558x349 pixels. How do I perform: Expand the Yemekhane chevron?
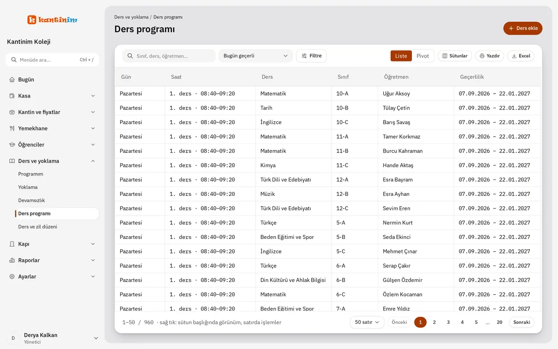(x=93, y=128)
